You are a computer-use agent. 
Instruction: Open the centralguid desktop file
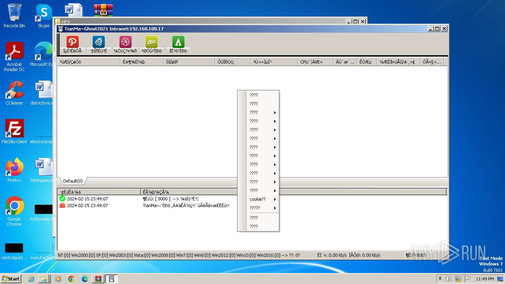coord(14,251)
